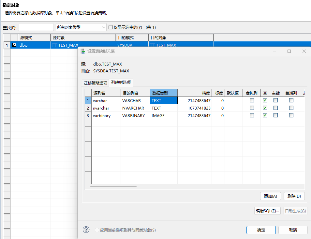This screenshot has height=239, width=311.
Task: Click the SYSDBA target schema cell
Action: coord(132,45)
